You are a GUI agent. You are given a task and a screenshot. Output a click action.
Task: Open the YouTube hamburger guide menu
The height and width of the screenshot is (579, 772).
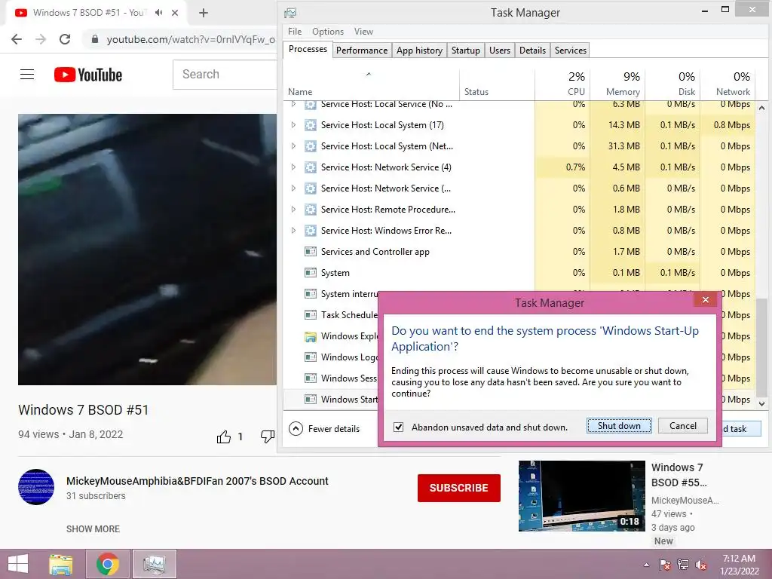27,75
